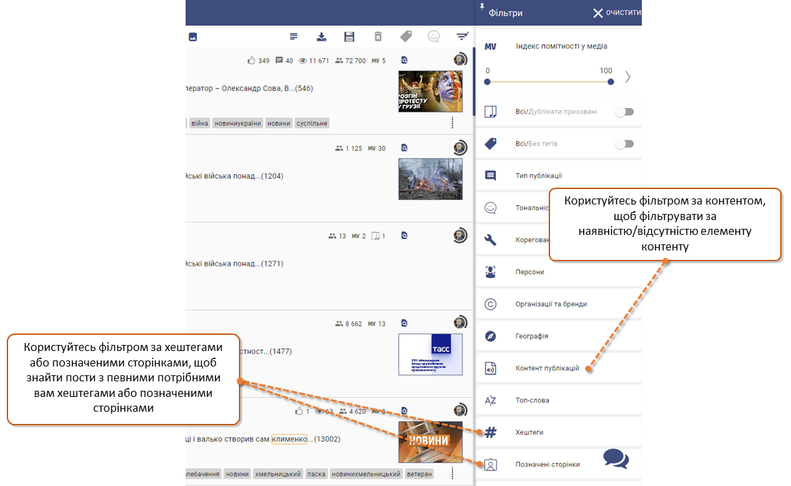Click the save floppy disk icon
The image size is (791, 486).
pos(349,36)
